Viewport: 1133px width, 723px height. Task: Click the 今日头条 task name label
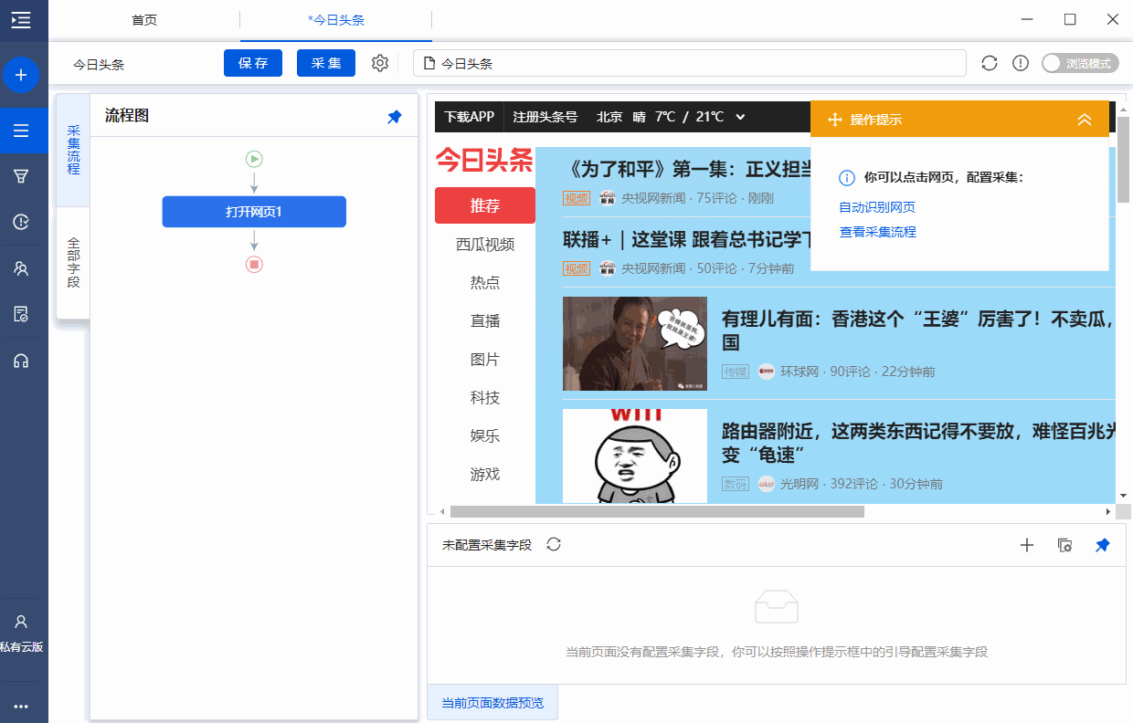(x=99, y=65)
